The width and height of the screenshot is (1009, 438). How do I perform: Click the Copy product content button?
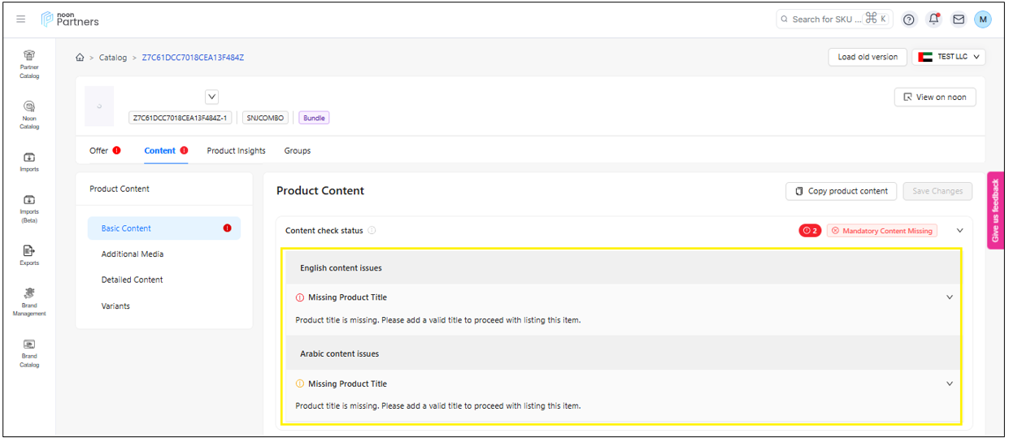point(841,191)
